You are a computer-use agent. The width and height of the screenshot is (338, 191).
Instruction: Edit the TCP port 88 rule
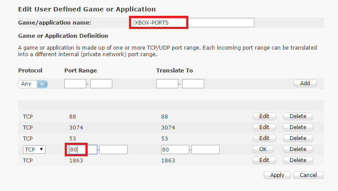coord(264,116)
